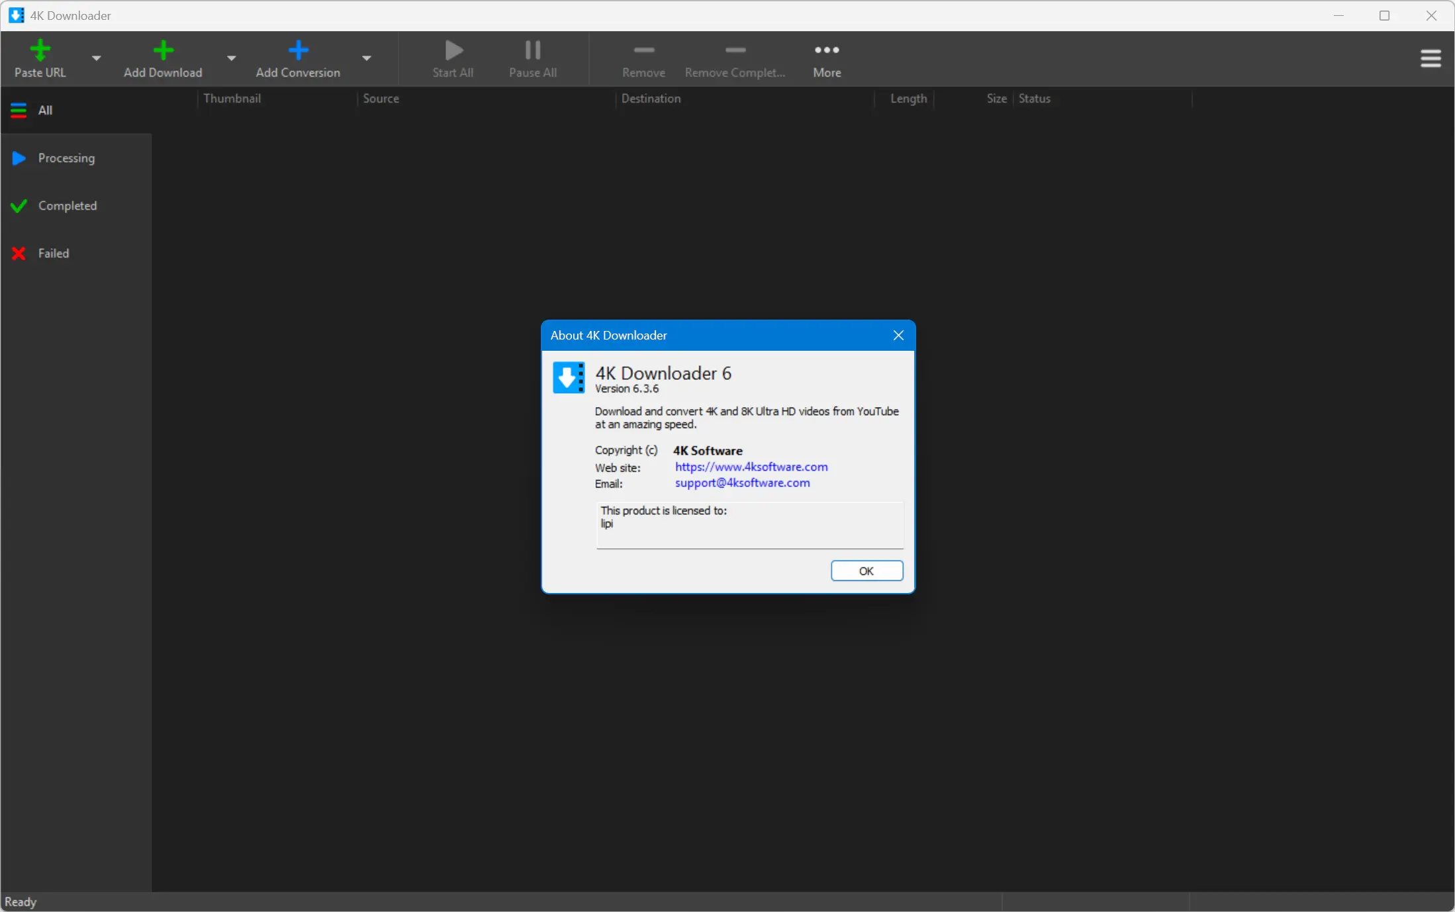The height and width of the screenshot is (912, 1455).
Task: Show Completed downloads in sidebar
Action: (x=67, y=206)
